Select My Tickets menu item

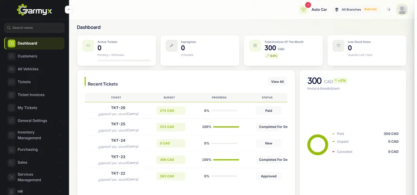34,108
